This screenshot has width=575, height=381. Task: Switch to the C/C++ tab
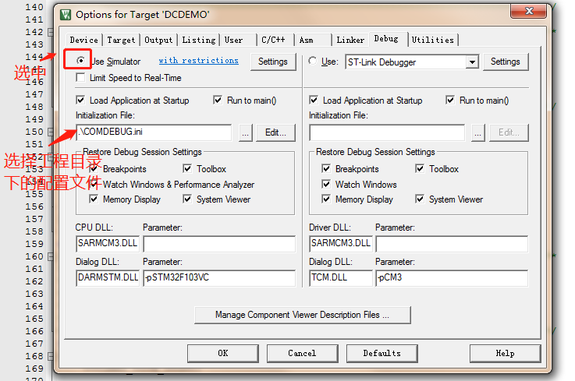coord(272,40)
